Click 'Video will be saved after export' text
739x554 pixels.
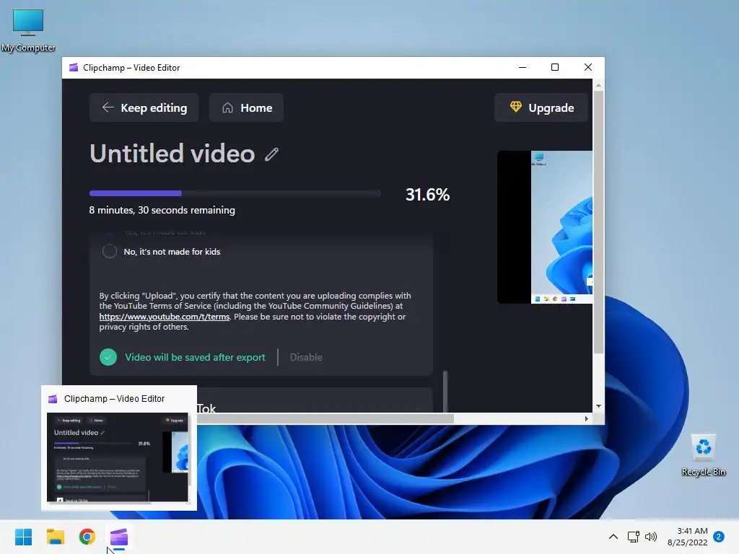pos(195,357)
